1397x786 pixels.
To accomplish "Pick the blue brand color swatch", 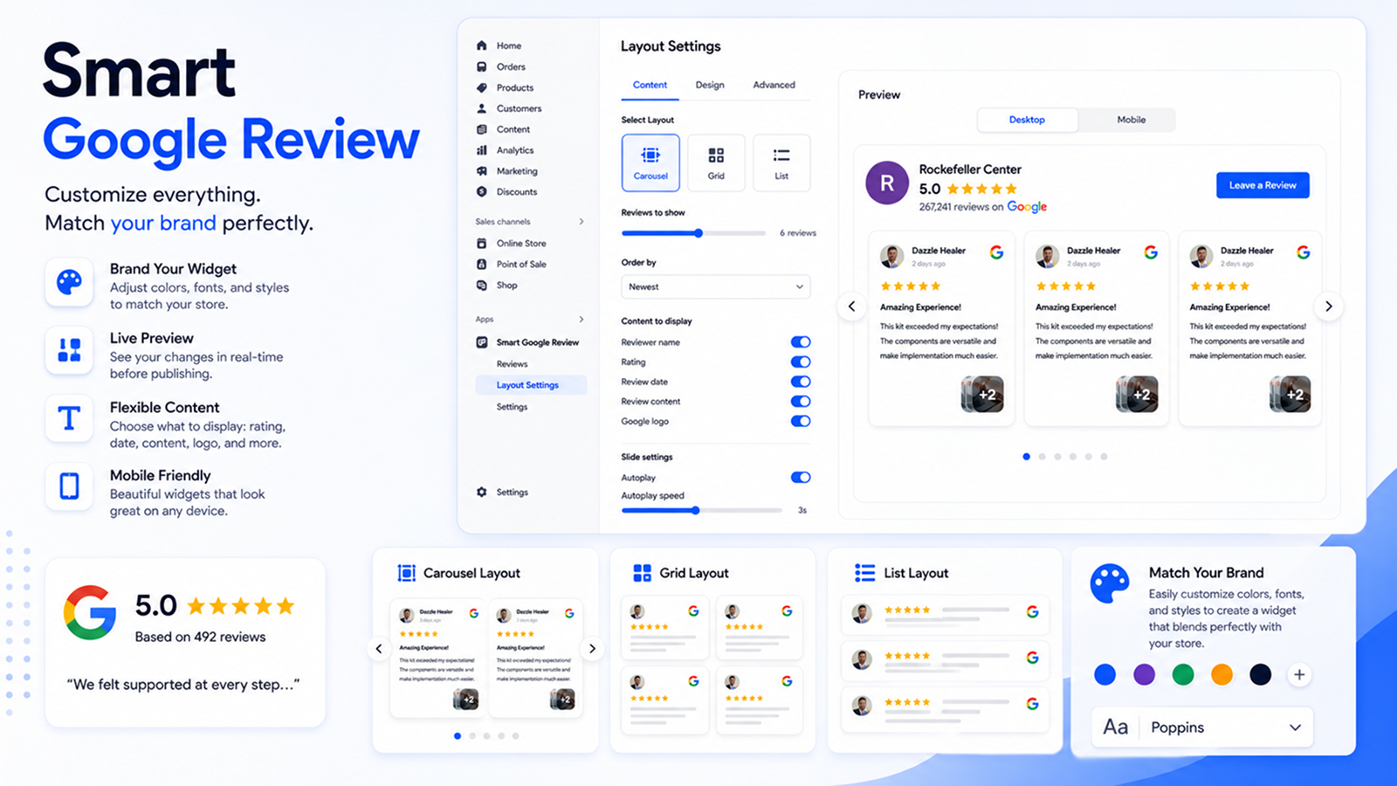I will pyautogui.click(x=1105, y=674).
